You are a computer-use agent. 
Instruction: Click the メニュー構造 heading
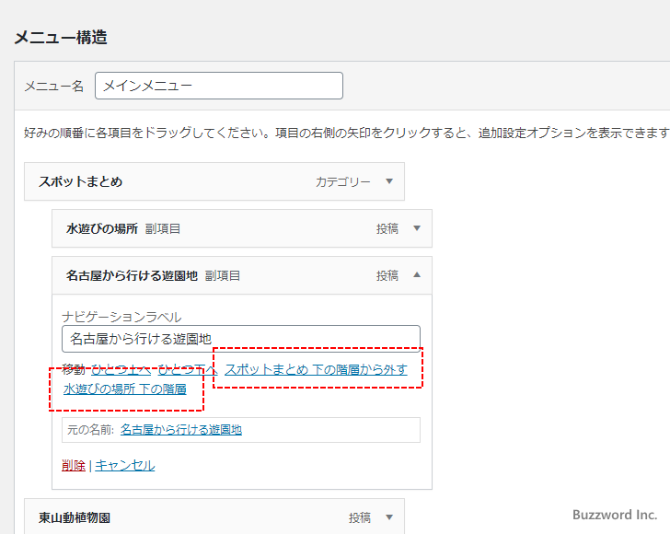pyautogui.click(x=61, y=37)
